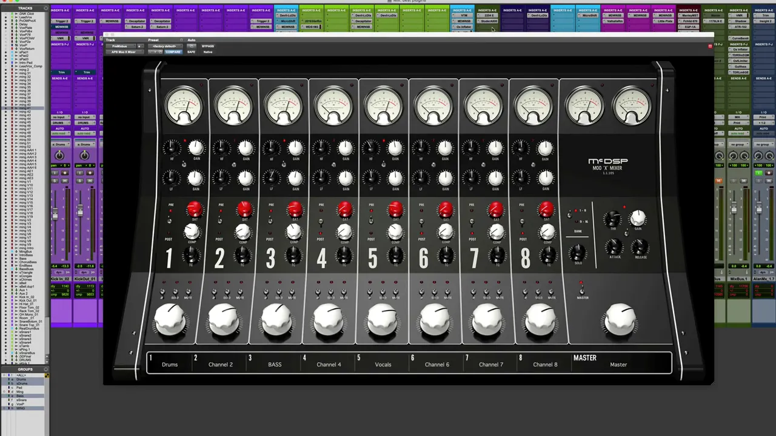776x436 pixels.
Task: Adjust the channel 1 HF knob
Action: pyautogui.click(x=172, y=147)
